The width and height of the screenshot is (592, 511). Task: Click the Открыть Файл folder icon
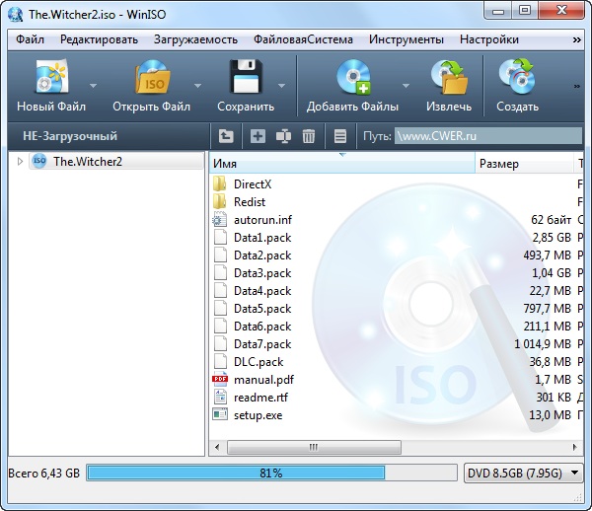(x=151, y=78)
